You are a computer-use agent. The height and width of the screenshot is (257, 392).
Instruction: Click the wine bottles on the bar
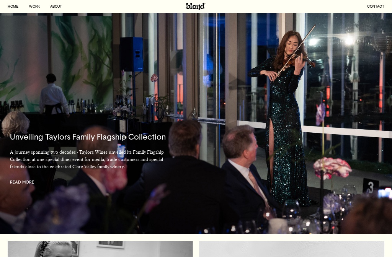[x=85, y=106]
